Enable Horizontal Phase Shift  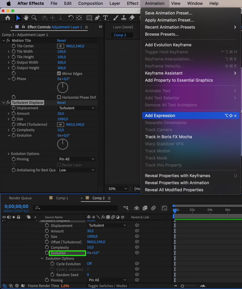point(59,97)
